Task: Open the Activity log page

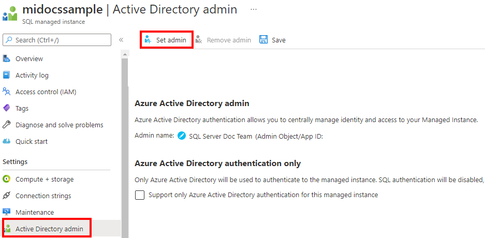Action: pyautogui.click(x=32, y=75)
